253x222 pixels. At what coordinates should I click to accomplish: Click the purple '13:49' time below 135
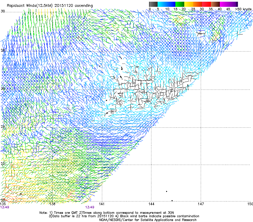5,207
